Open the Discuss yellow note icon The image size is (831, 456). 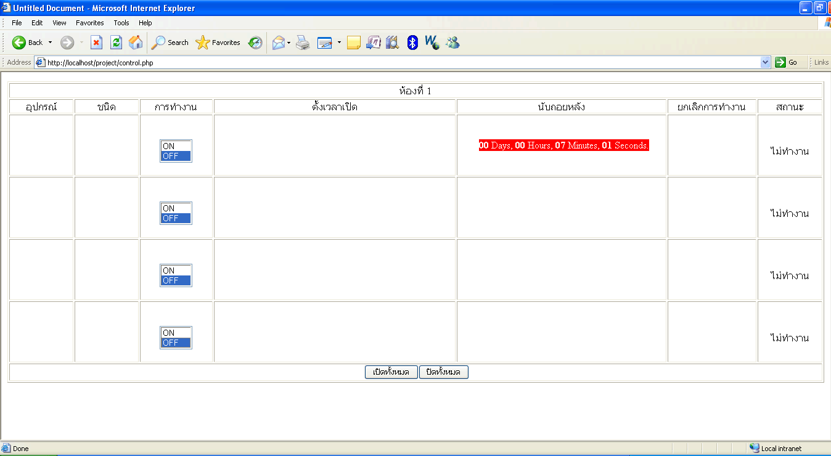click(x=354, y=43)
